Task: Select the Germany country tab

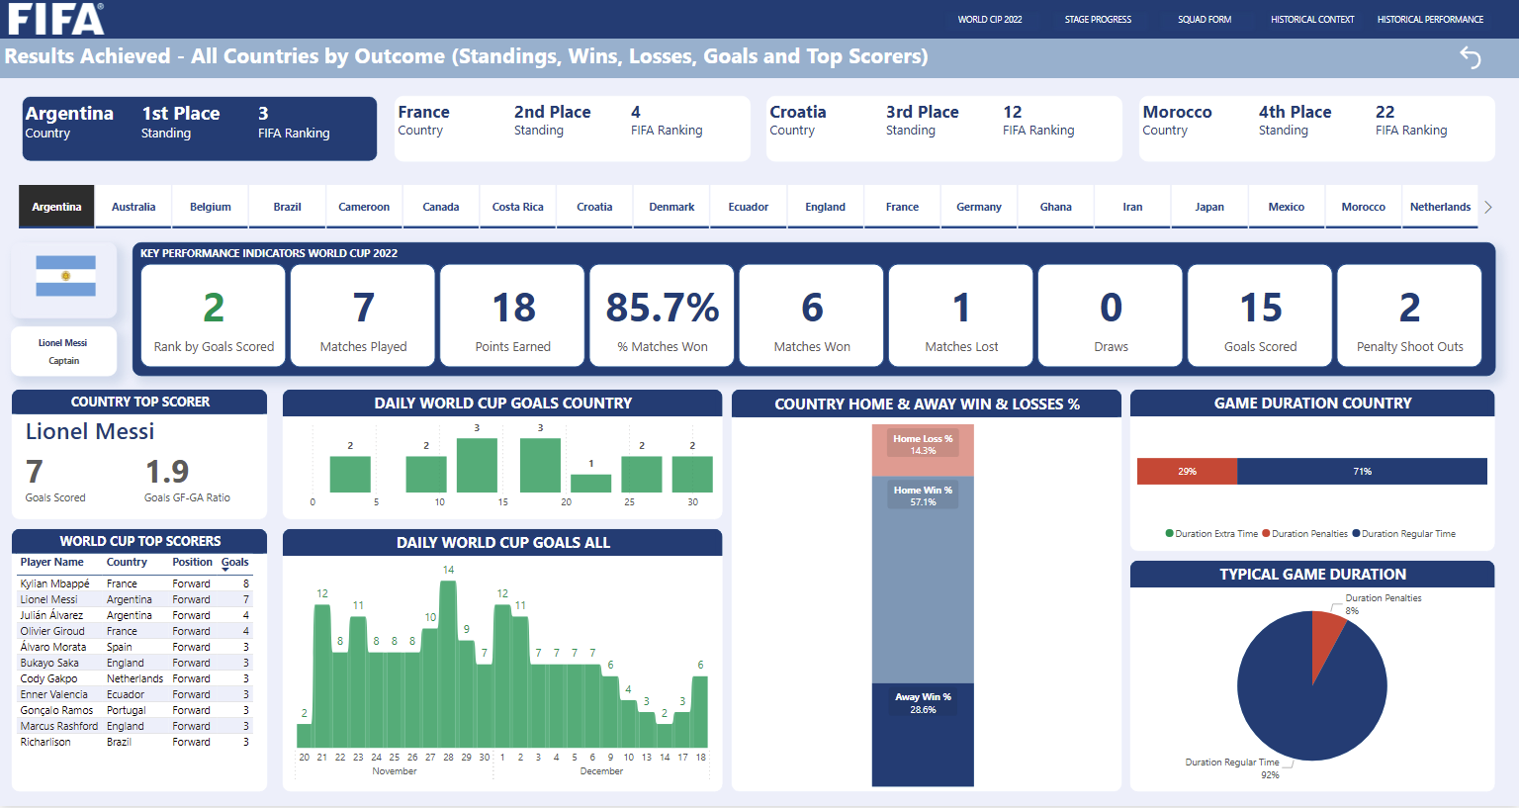Action: [x=979, y=207]
